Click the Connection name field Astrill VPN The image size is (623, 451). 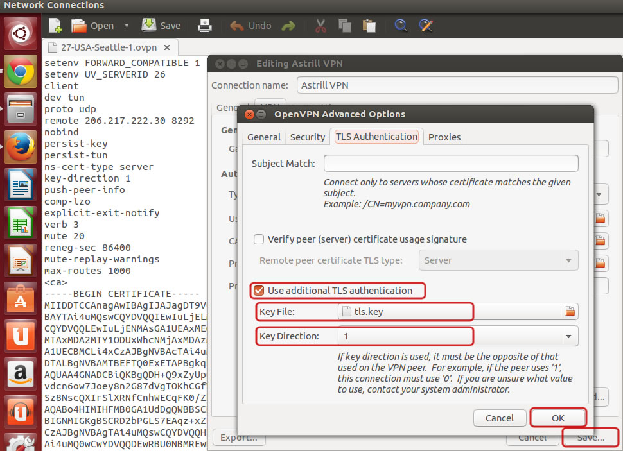coord(457,85)
